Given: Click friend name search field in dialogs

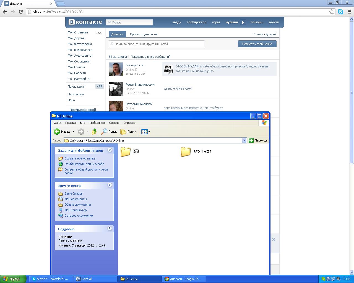Looking at the screenshot, I should [157, 44].
